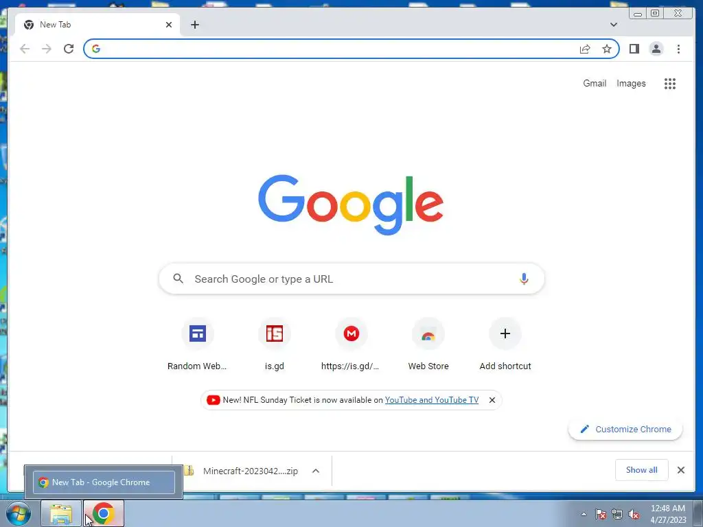
Task: Close the New Tab tab
Action: pos(169,25)
